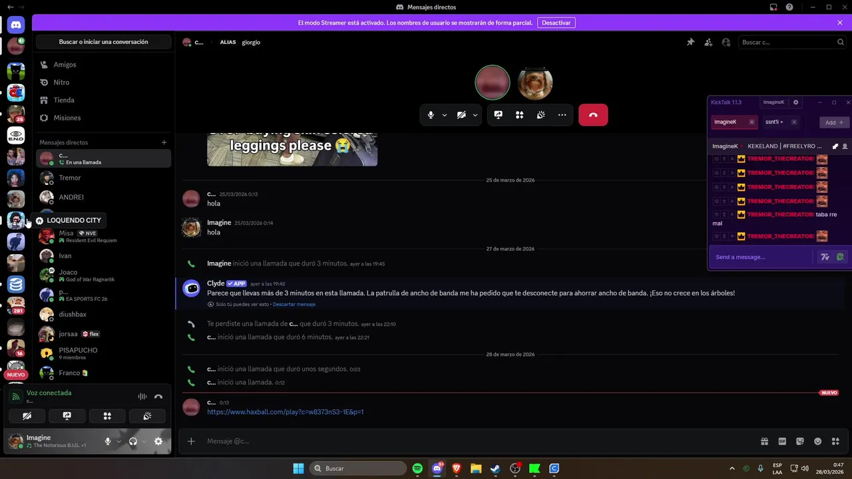Mute the microphone in the user panel
Viewport: 852px width, 479px height.
(108, 441)
